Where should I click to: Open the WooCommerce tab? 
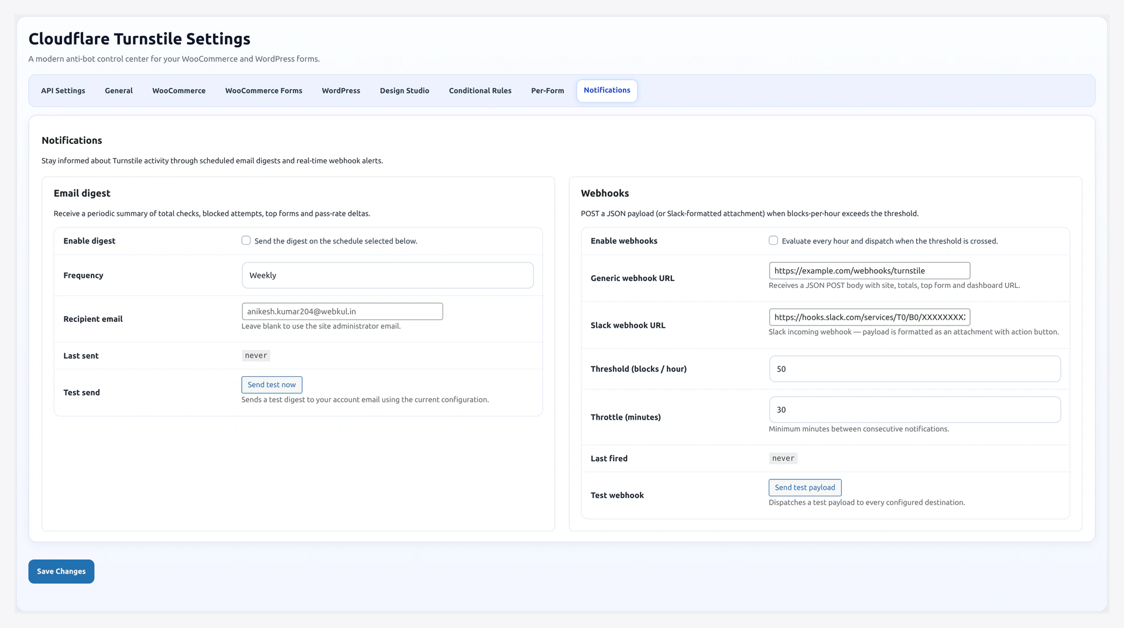tap(179, 91)
